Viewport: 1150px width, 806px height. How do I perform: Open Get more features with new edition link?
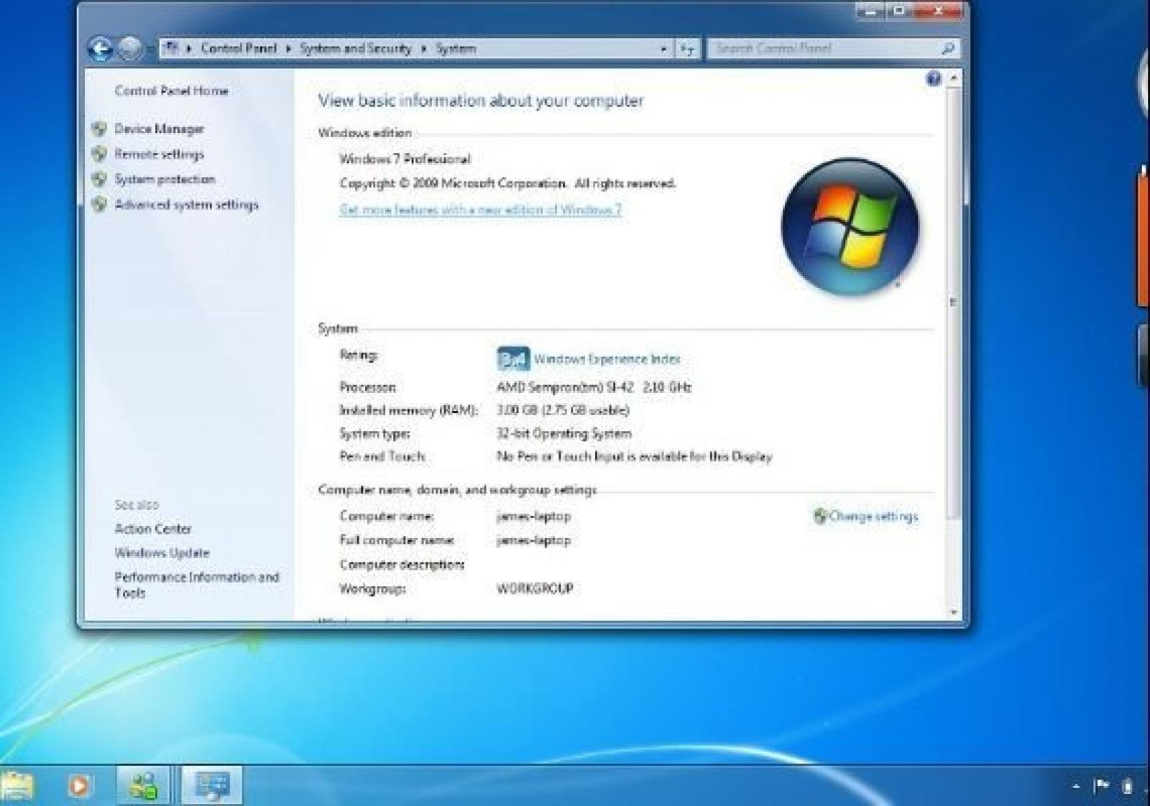(x=480, y=210)
